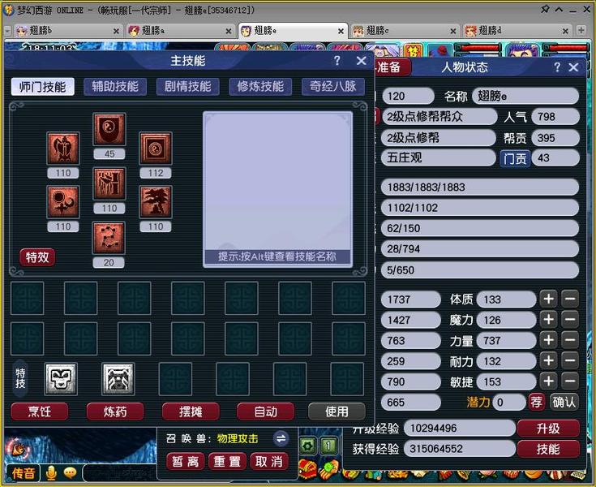Viewport: 596px width, 487px height.
Task: Switch to the 剧情技能 tab
Action: (x=188, y=87)
